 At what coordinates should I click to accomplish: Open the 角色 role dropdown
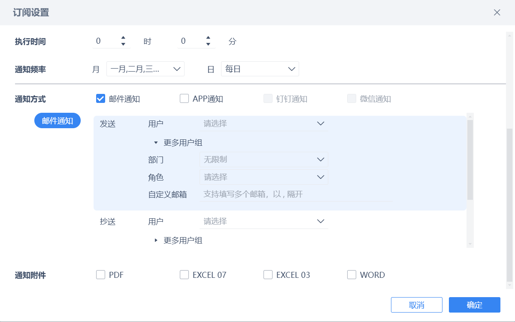[x=264, y=177]
